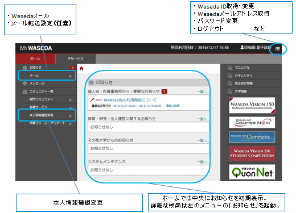Click the コミュニティ一覧 icon in sidebar
The width and height of the screenshot is (296, 213).
25,91
